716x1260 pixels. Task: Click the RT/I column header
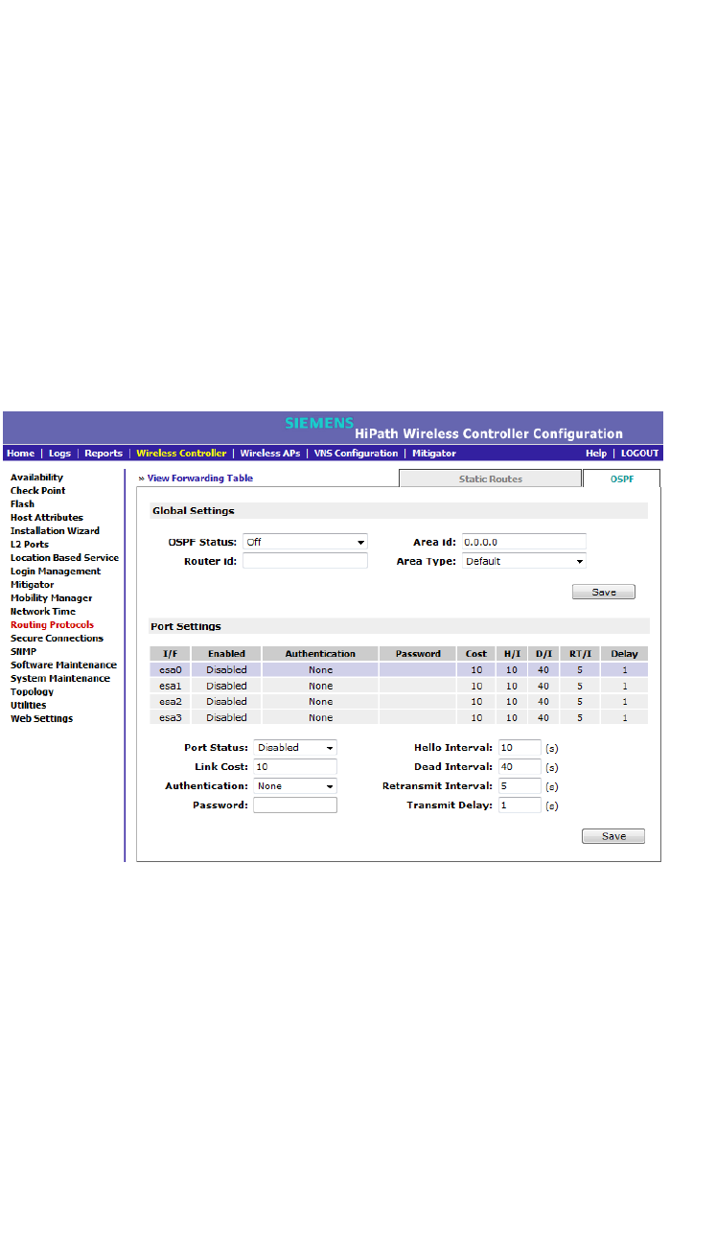coord(580,654)
